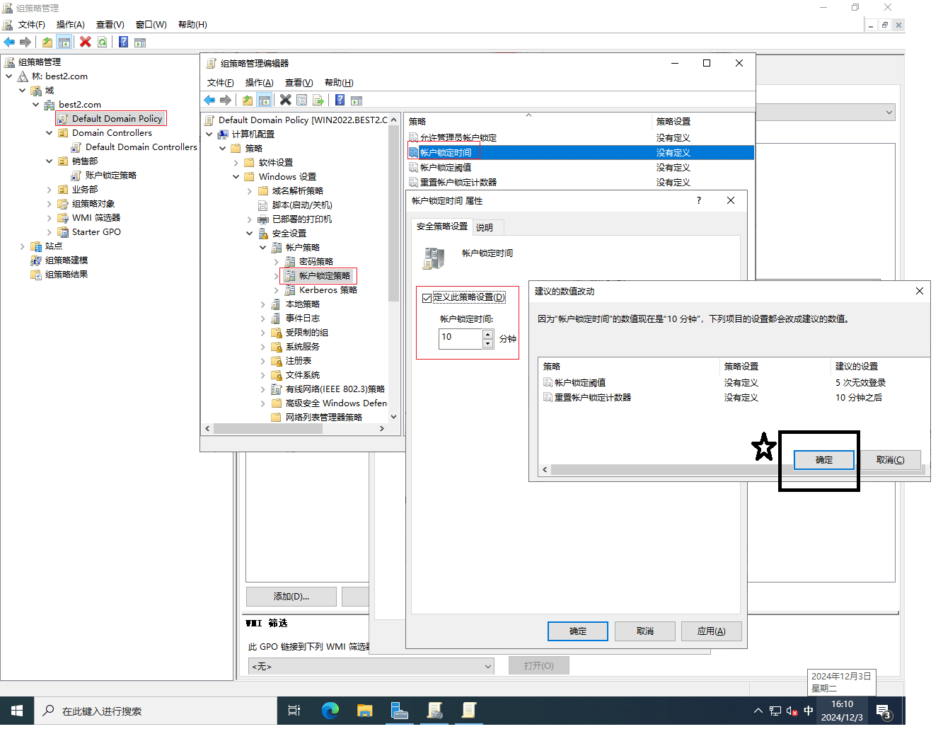Image resolution: width=943 pixels, height=746 pixels.
Task: Launch Microsoft Edge from the taskbar
Action: click(x=330, y=711)
